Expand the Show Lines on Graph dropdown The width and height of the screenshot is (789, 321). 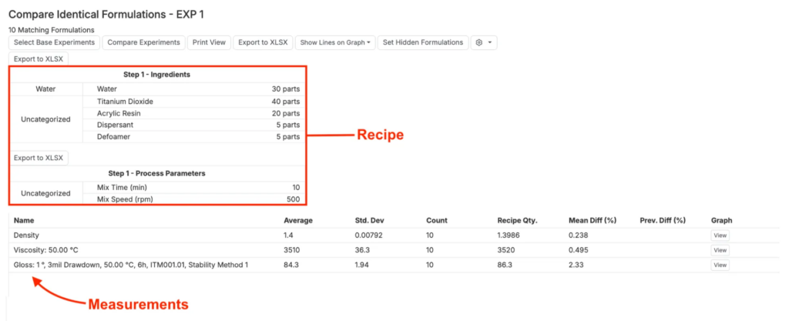(x=335, y=42)
